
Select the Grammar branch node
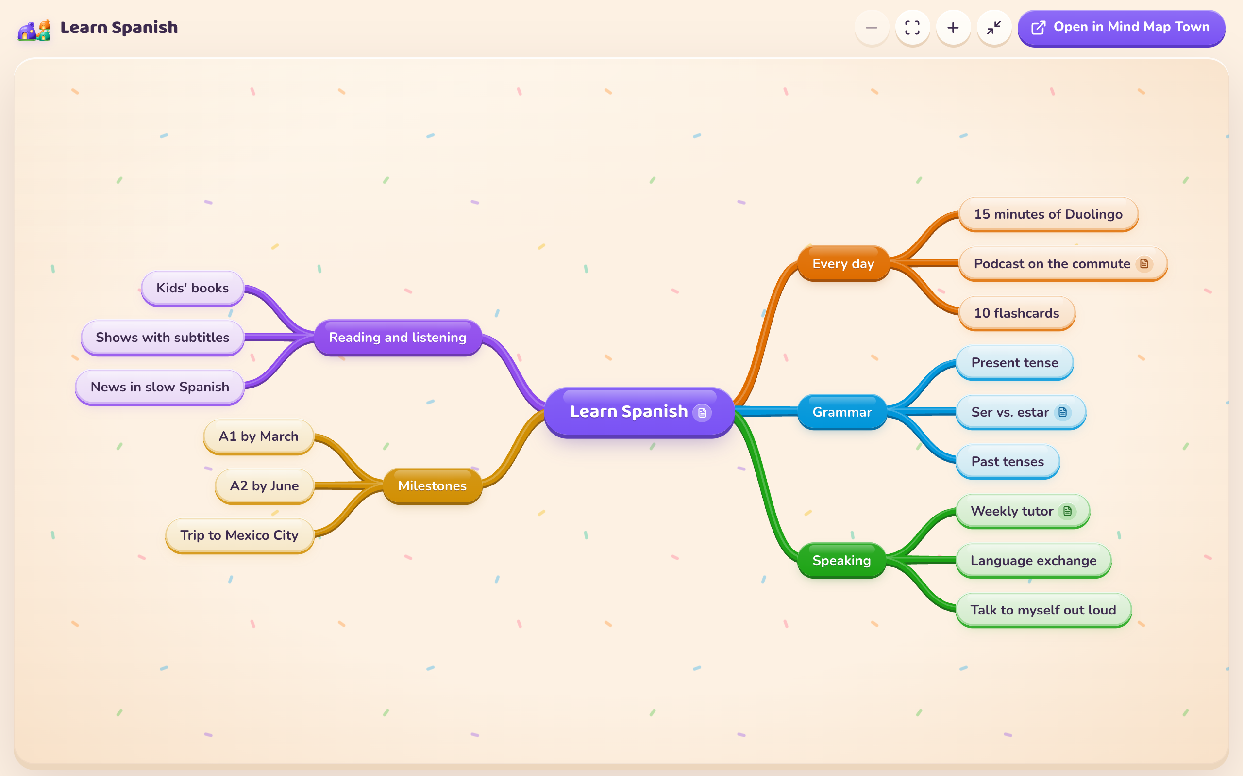[x=842, y=412]
